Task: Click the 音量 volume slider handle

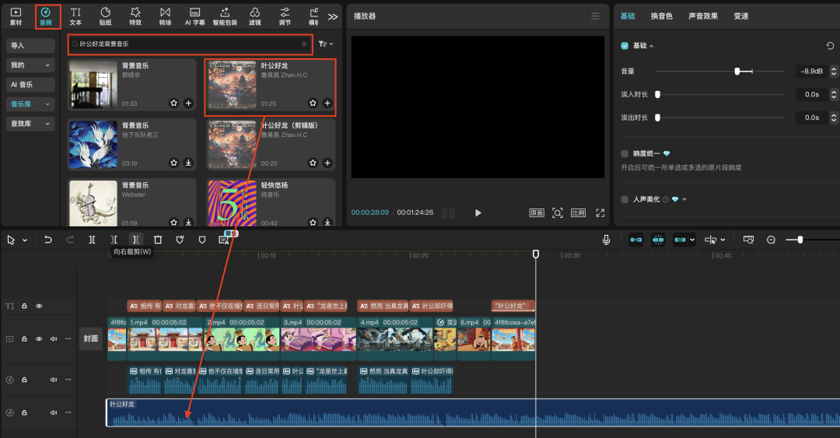Action: [x=737, y=71]
